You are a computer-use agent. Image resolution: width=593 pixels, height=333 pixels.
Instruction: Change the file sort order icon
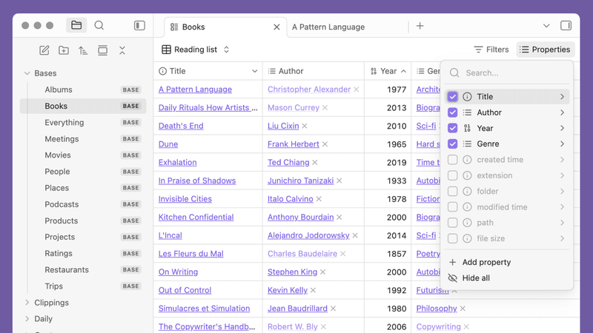point(83,50)
